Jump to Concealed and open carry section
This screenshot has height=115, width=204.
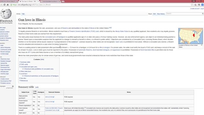point(28,67)
